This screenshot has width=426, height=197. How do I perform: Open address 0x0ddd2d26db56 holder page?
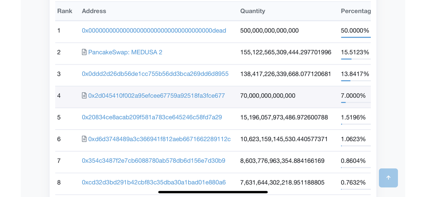click(x=155, y=74)
